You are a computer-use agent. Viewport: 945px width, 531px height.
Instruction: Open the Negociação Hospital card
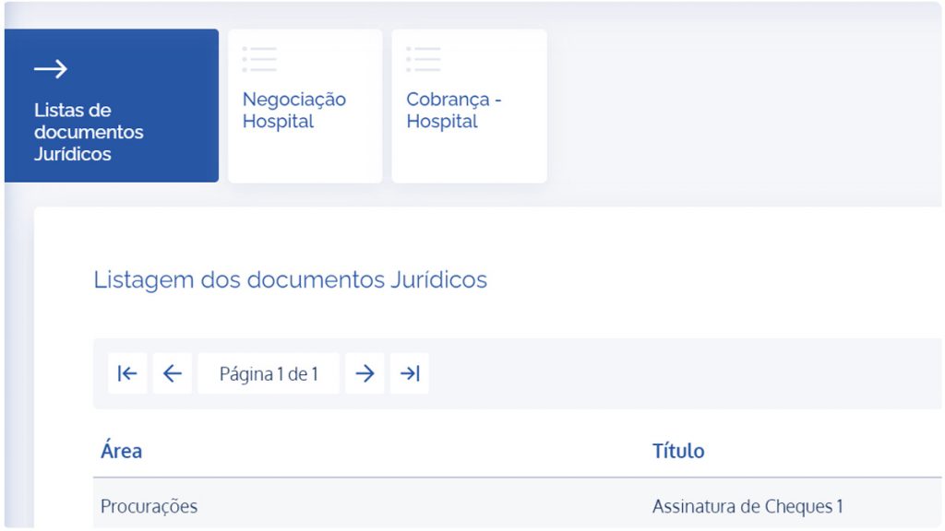(x=305, y=105)
